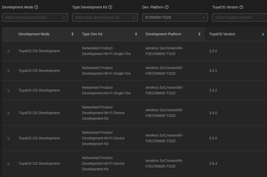Click the version cell 3.3.2

click(213, 90)
